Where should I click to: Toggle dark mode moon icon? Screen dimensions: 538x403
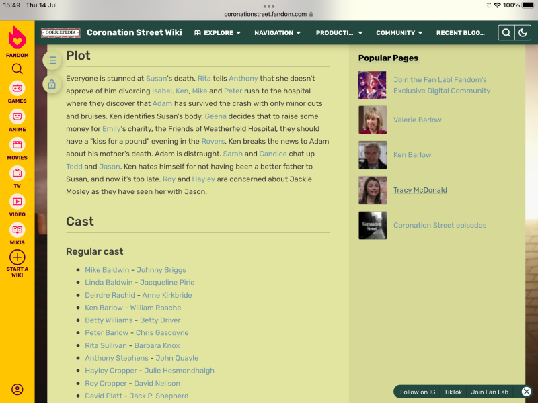click(x=523, y=32)
